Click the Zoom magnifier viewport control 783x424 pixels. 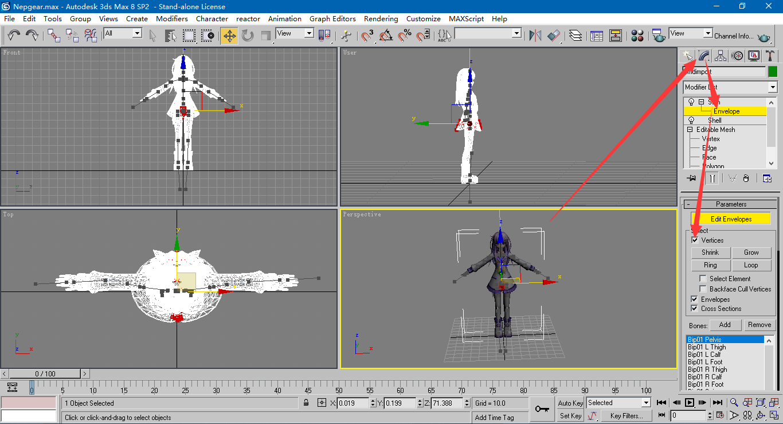click(x=734, y=402)
